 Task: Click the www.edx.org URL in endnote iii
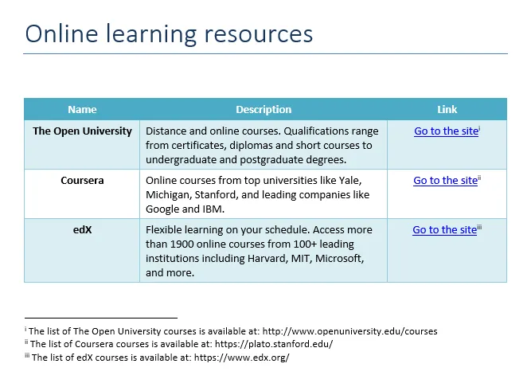pos(241,358)
